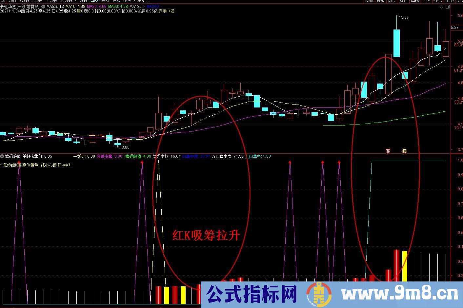Viewport: 463px width, 308px height.
Task: Select the 5分钟 five-minute period
Action: (x=37, y=1)
